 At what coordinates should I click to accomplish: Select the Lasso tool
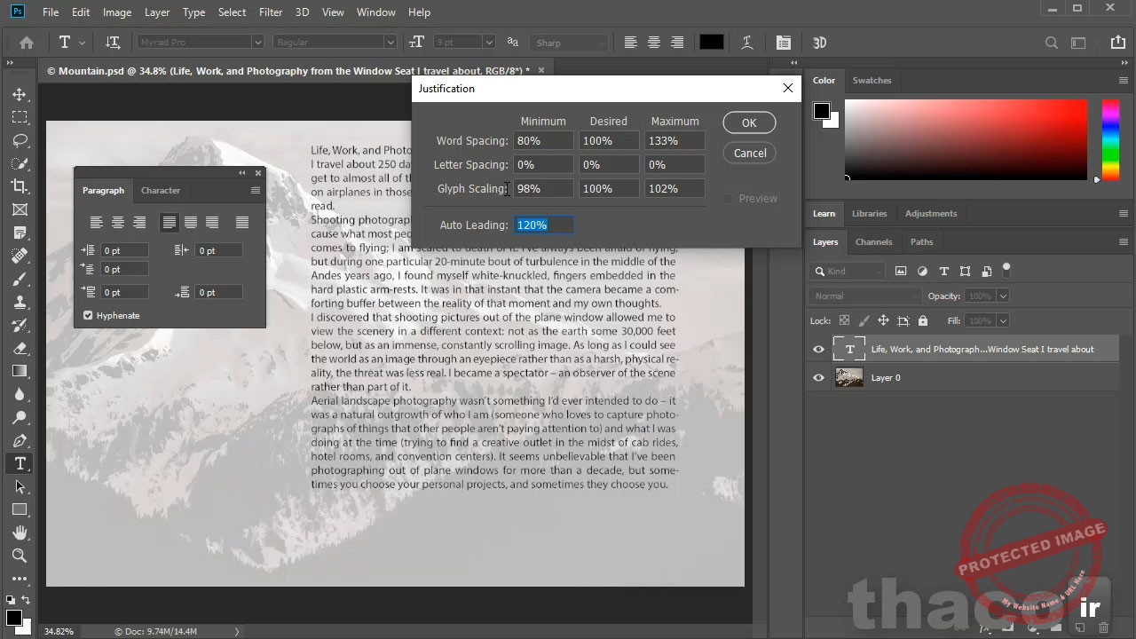tap(20, 140)
